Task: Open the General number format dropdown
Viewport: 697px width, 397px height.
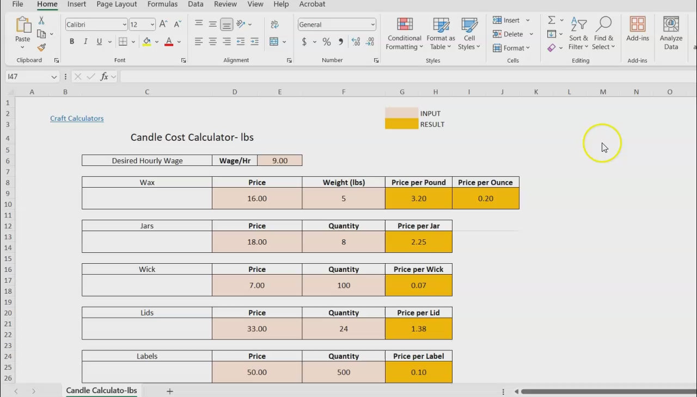Action: pos(372,24)
